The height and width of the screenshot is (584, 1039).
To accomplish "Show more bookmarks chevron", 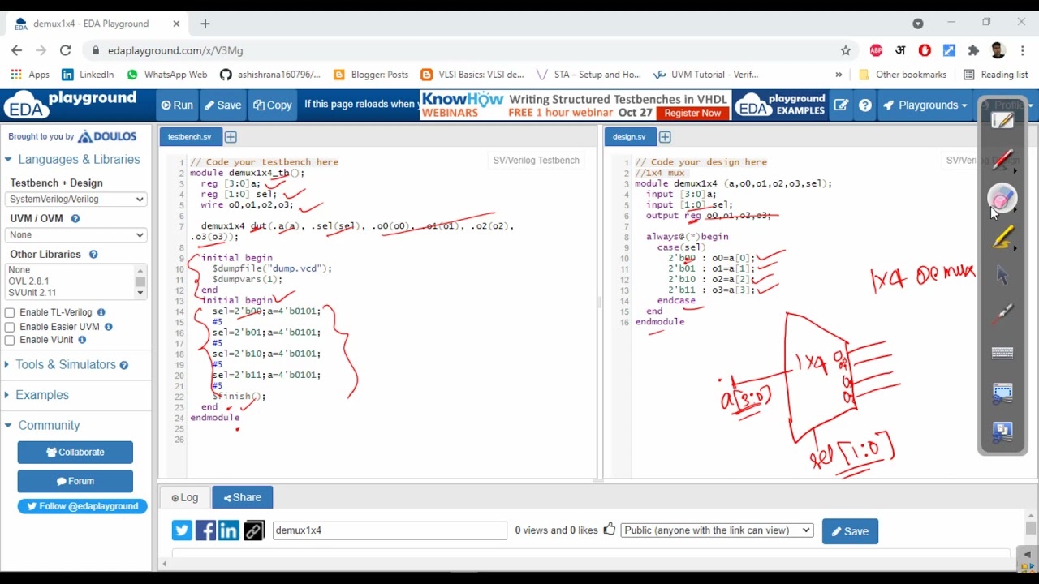I will tap(839, 75).
